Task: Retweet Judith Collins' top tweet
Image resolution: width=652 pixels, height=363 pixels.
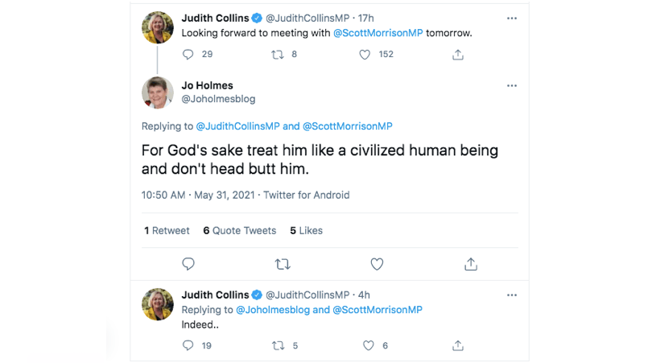Action: click(278, 55)
